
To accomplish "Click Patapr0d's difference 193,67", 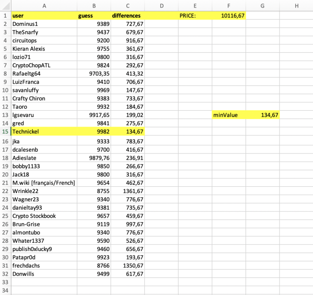I will [127, 257].
